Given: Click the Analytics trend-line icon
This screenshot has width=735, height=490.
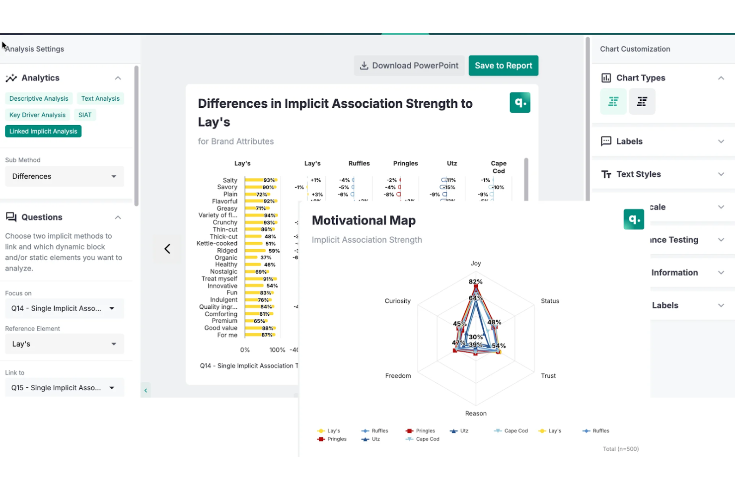Looking at the screenshot, I should coord(11,78).
